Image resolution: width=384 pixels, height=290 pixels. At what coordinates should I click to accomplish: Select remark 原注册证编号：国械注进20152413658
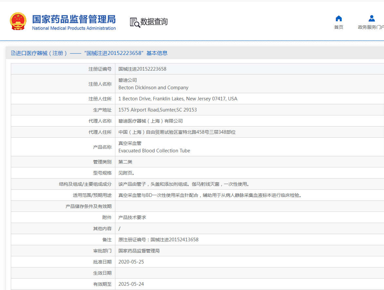(x=159, y=240)
